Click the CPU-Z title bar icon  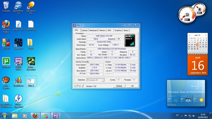[74, 25]
